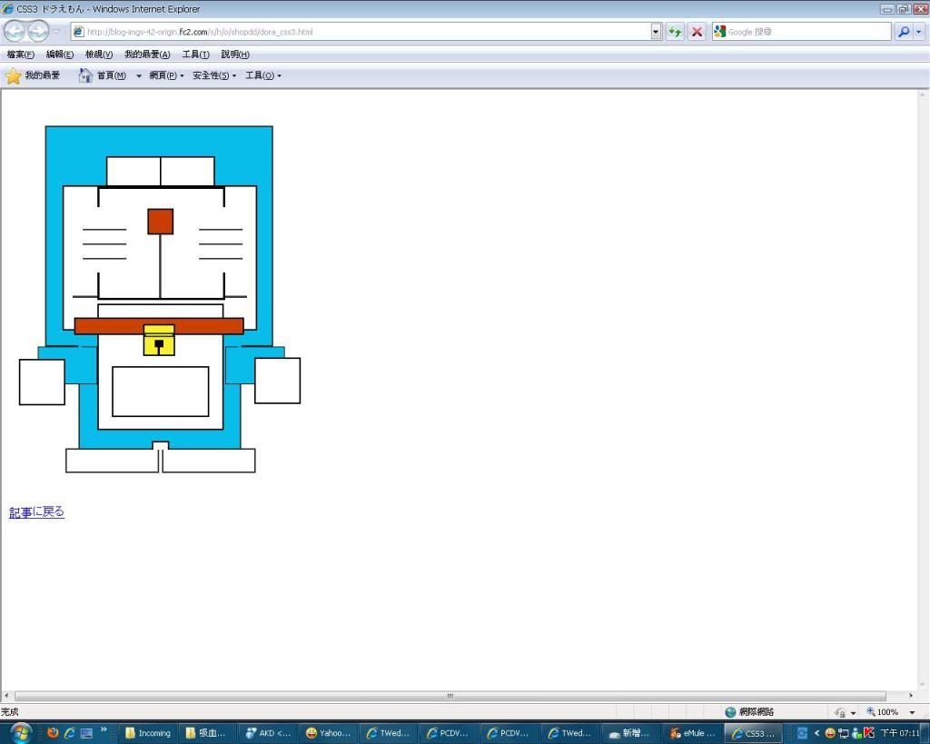Click the taskbar clock showing 下午 07:11
Viewport: 930px width, 744px height.
click(x=900, y=733)
